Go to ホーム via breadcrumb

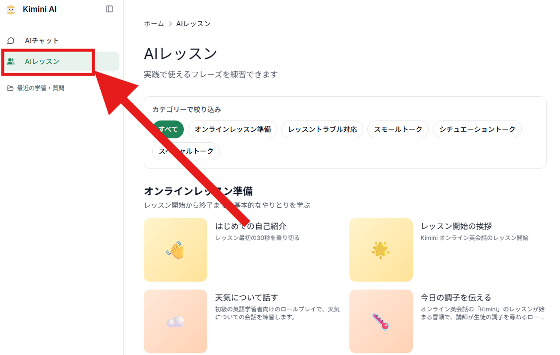pyautogui.click(x=154, y=24)
